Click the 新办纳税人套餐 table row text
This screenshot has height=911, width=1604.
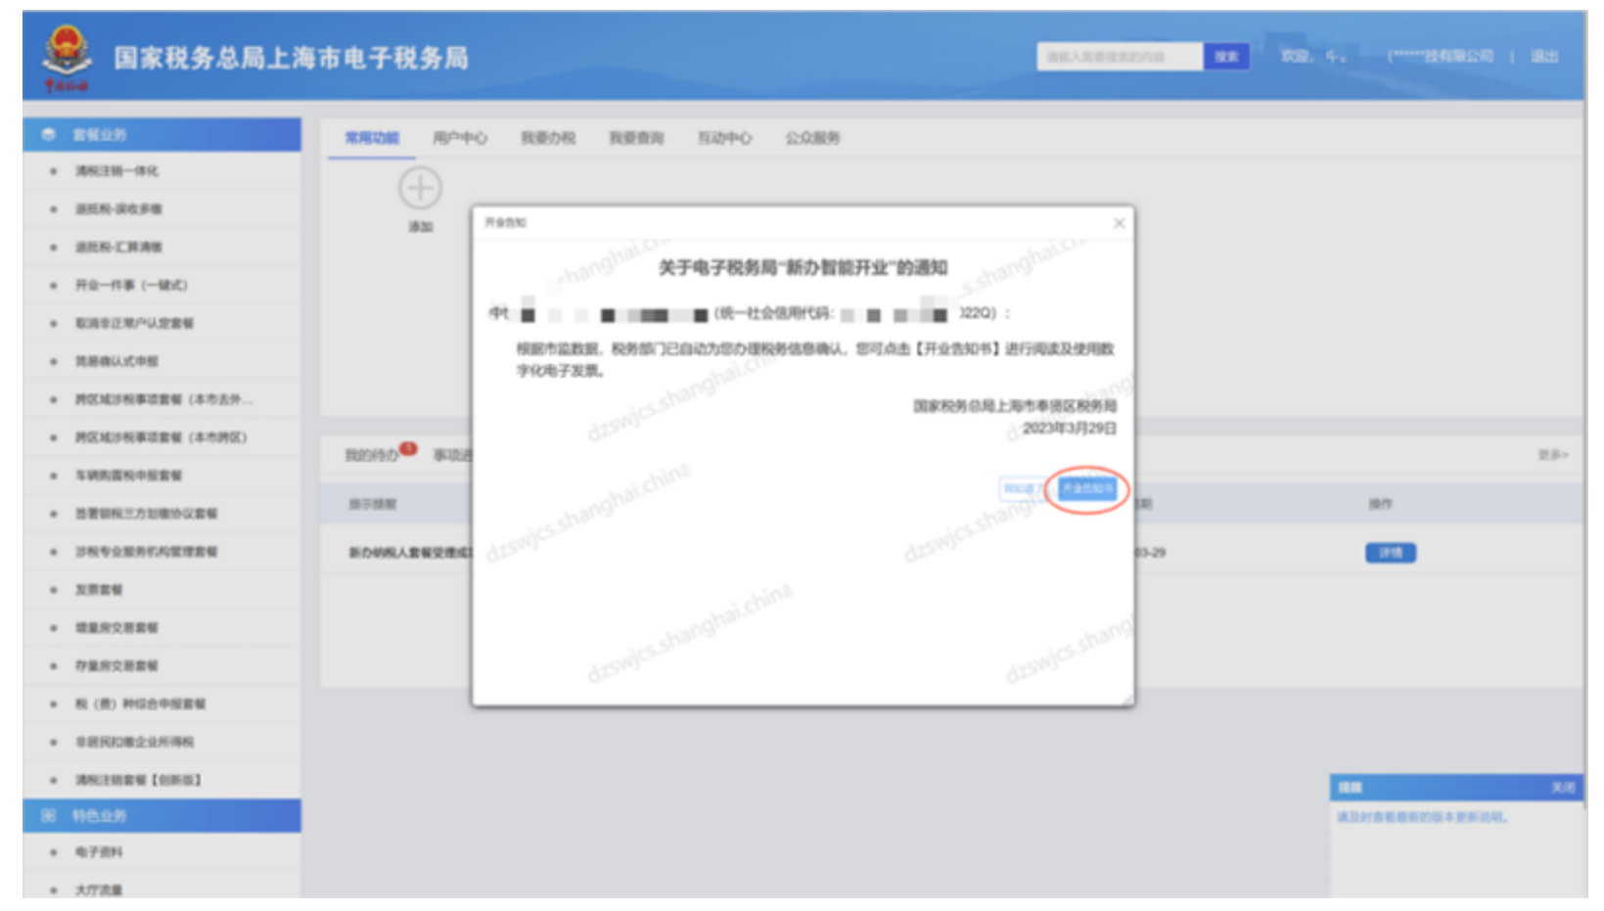(x=410, y=553)
